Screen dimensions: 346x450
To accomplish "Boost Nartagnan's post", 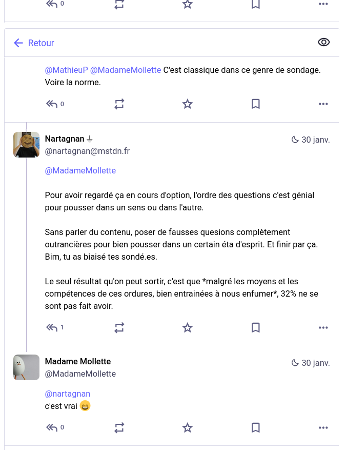I will pyautogui.click(x=119, y=327).
